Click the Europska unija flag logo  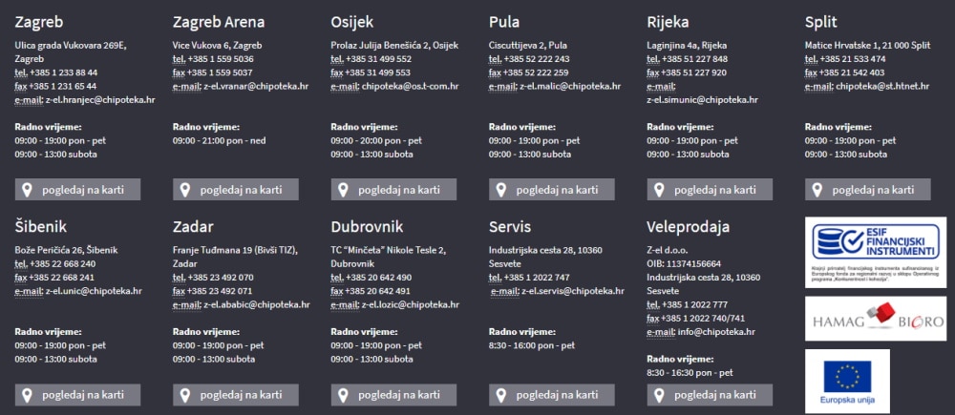point(847,381)
